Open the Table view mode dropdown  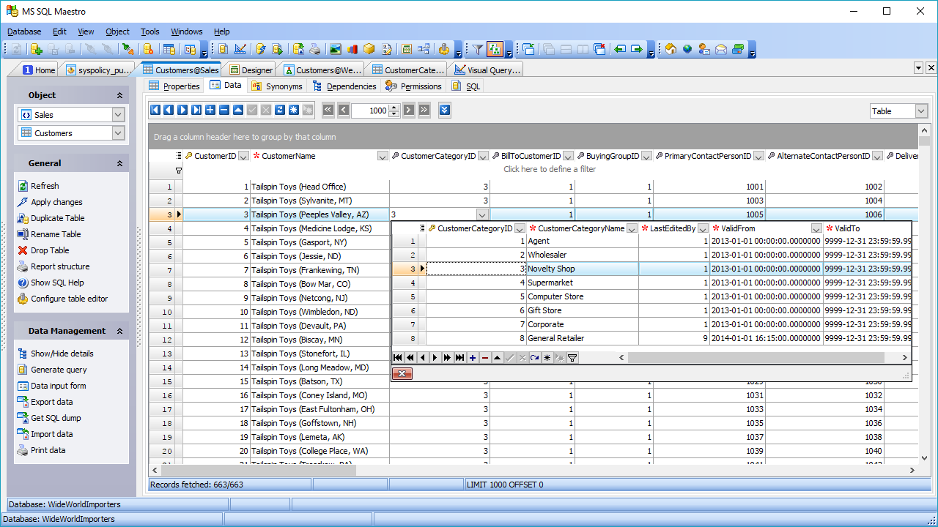pos(920,111)
